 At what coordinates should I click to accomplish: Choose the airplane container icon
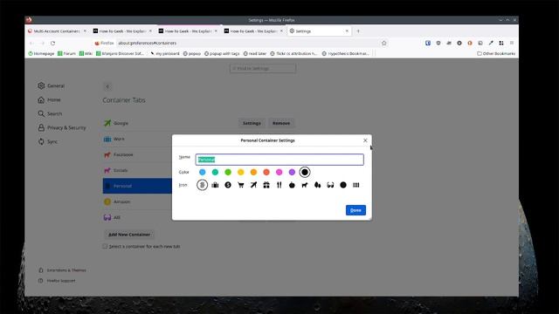(253, 185)
